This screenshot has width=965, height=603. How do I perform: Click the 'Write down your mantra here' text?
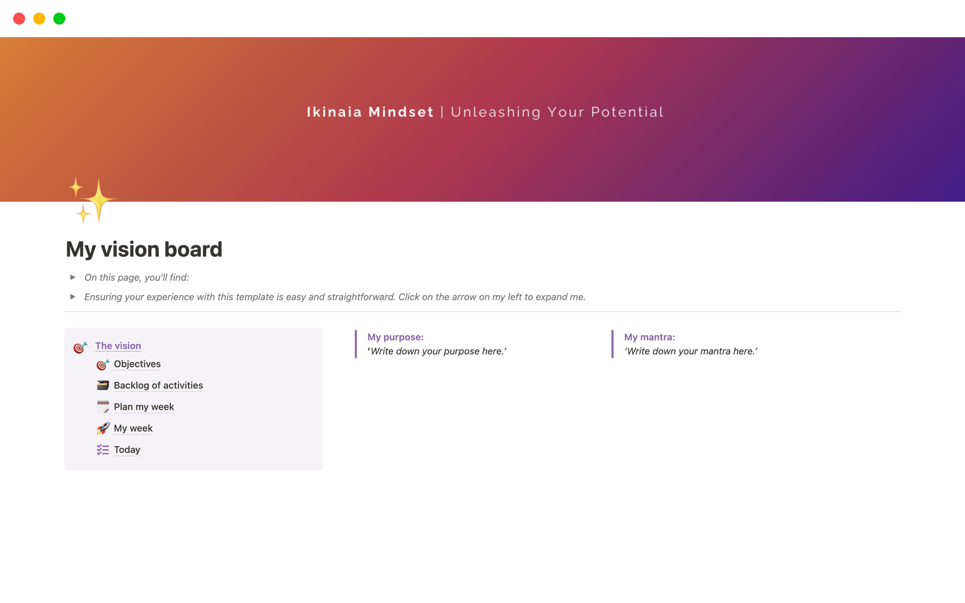[x=691, y=351]
